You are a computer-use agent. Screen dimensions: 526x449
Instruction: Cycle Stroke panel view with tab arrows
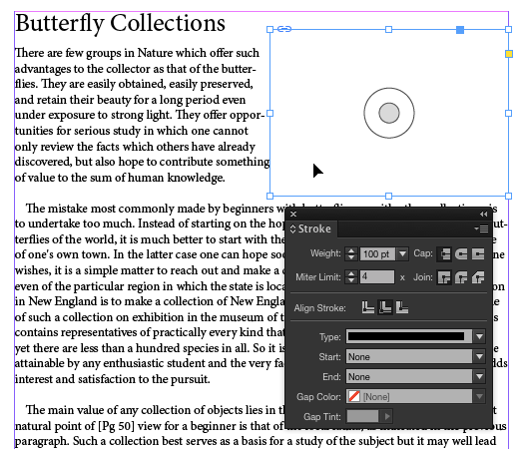point(292,228)
